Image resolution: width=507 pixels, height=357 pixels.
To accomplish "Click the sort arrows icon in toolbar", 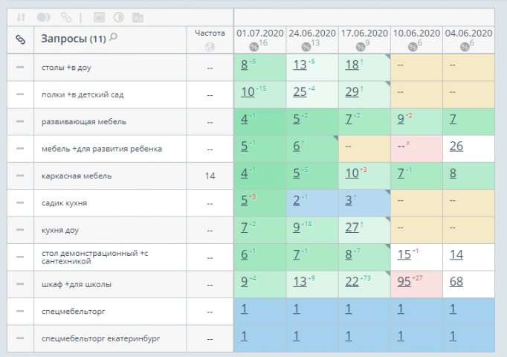I will (21, 17).
